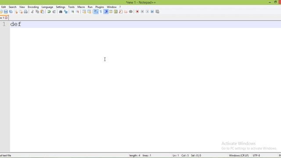Open the Edit menu
This screenshot has width=281, height=158.
4,7
